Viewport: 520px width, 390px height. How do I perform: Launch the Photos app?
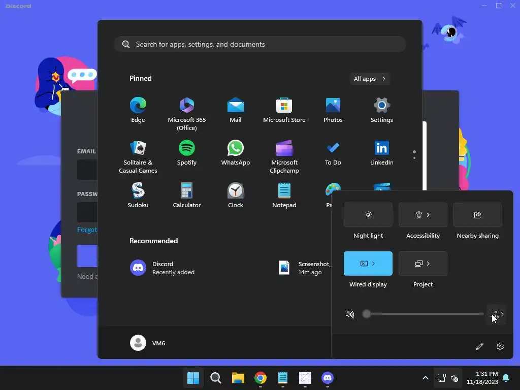[333, 110]
